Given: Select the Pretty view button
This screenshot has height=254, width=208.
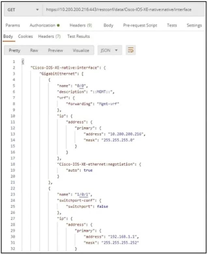Looking at the screenshot, I should (15, 51).
